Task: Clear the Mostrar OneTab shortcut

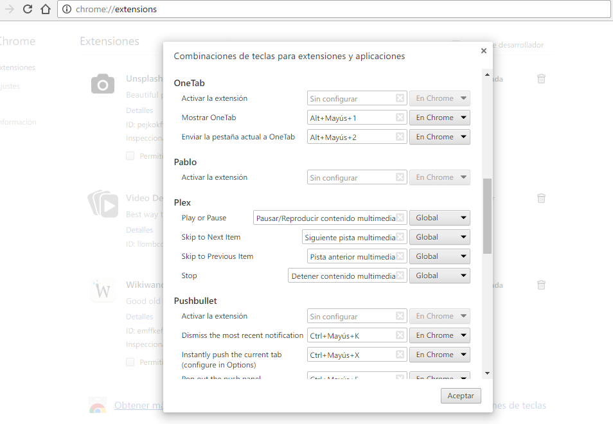Action: (400, 117)
